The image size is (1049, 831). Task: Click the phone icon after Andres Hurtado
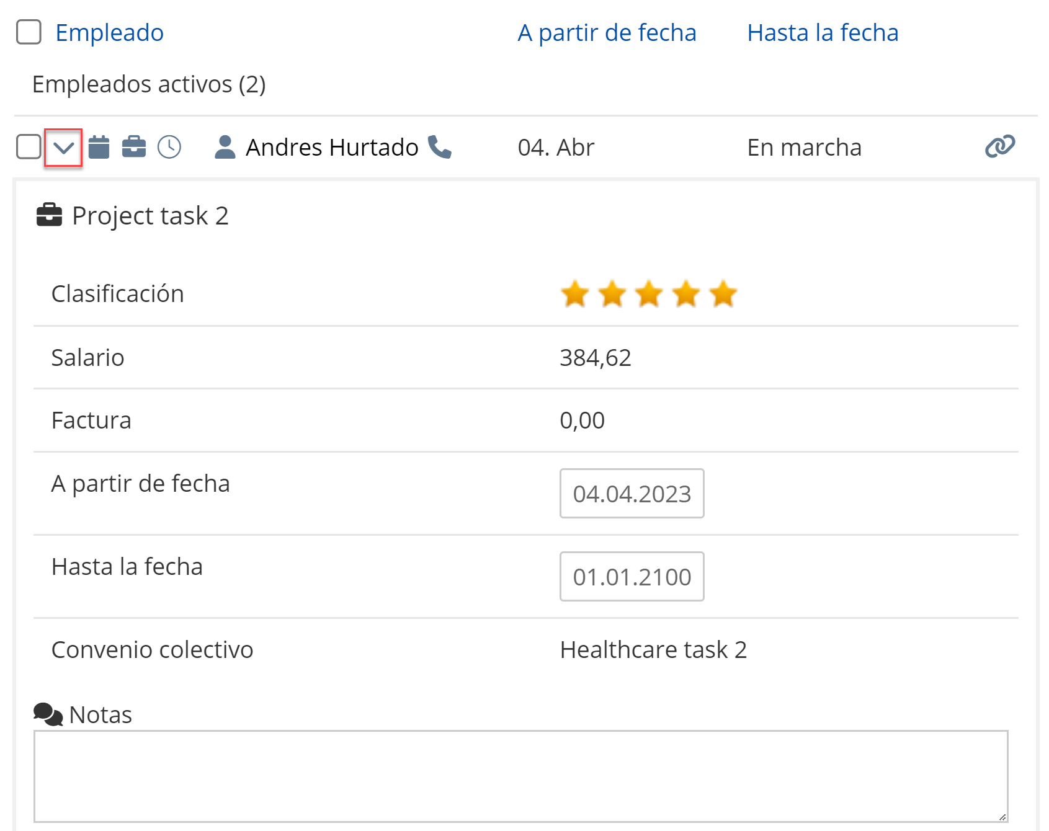[440, 147]
